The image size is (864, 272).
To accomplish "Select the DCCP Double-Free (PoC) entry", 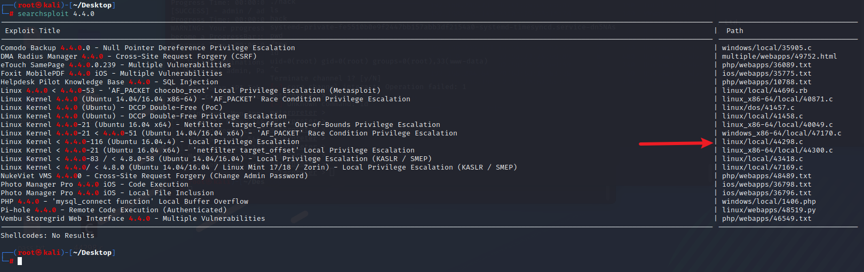I will pos(112,108).
